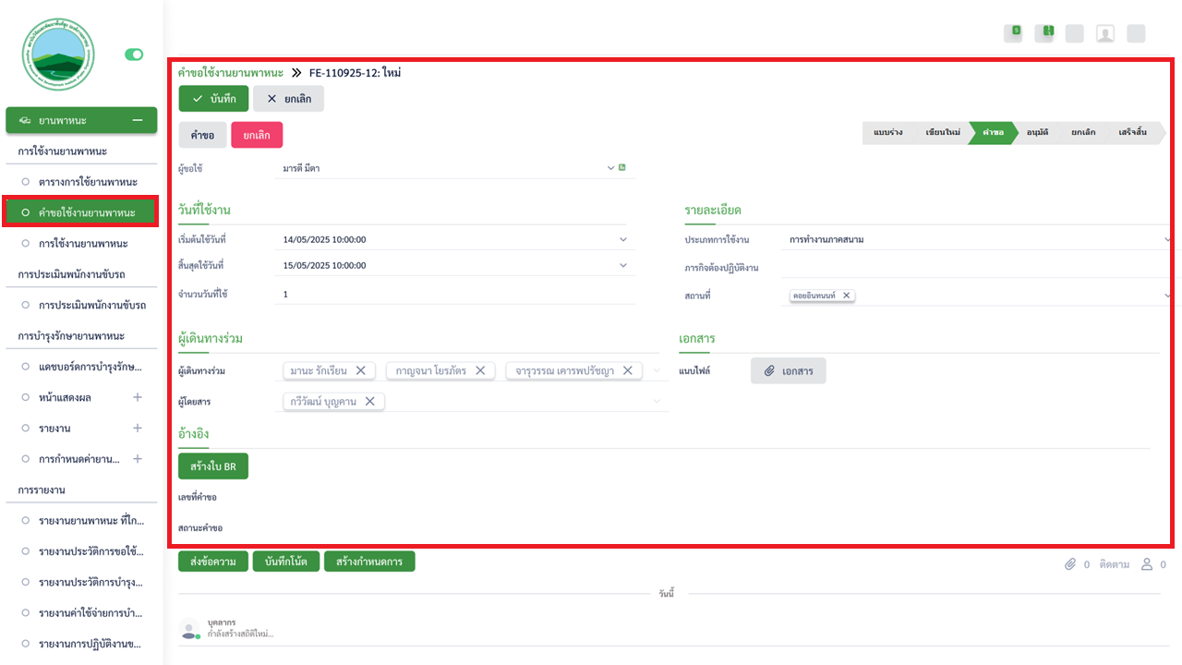Viewport: 1182px width, 665px height.
Task: Toggle the green switch beside the logo
Action: click(134, 54)
